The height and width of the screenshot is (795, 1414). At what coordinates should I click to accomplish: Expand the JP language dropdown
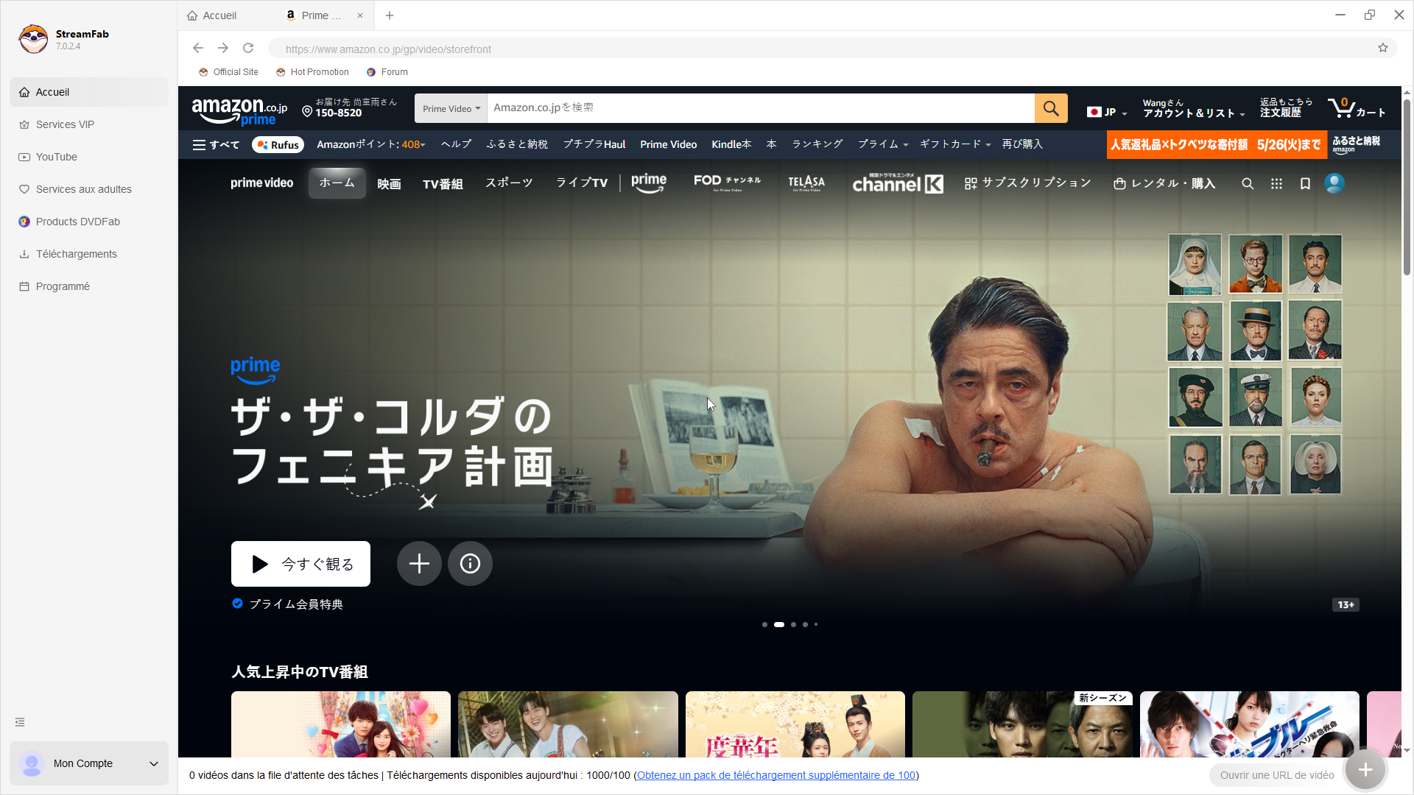[x=1107, y=112]
